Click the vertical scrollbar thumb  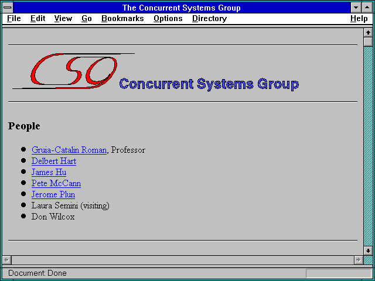click(x=368, y=42)
